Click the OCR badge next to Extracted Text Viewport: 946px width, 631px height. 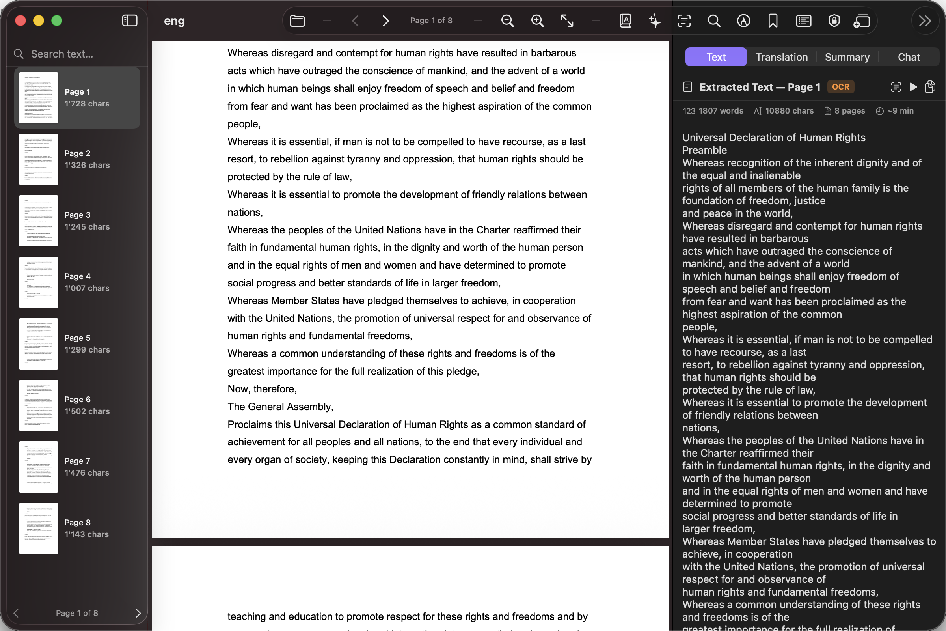[841, 86]
